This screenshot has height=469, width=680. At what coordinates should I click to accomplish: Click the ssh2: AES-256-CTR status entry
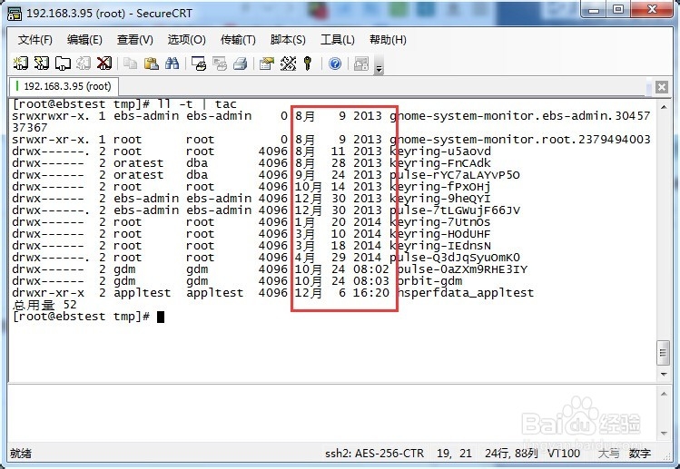click(x=374, y=454)
